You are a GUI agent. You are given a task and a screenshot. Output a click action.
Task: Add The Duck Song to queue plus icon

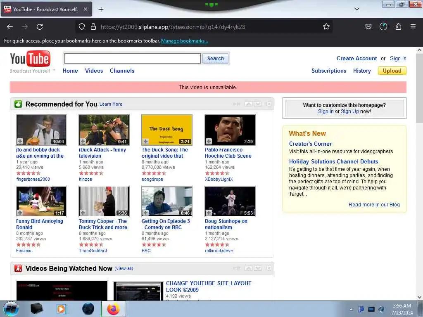pyautogui.click(x=146, y=141)
